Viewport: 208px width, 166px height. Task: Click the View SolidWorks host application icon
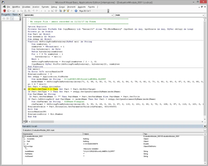4,11
